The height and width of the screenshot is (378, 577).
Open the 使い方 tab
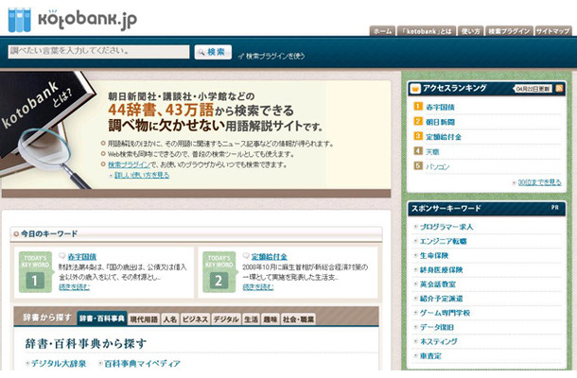coord(471,31)
